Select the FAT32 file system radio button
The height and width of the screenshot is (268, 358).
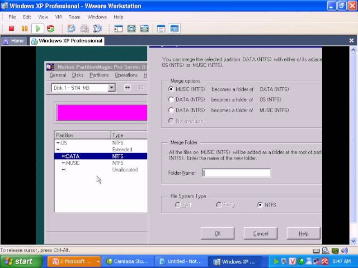point(219,205)
